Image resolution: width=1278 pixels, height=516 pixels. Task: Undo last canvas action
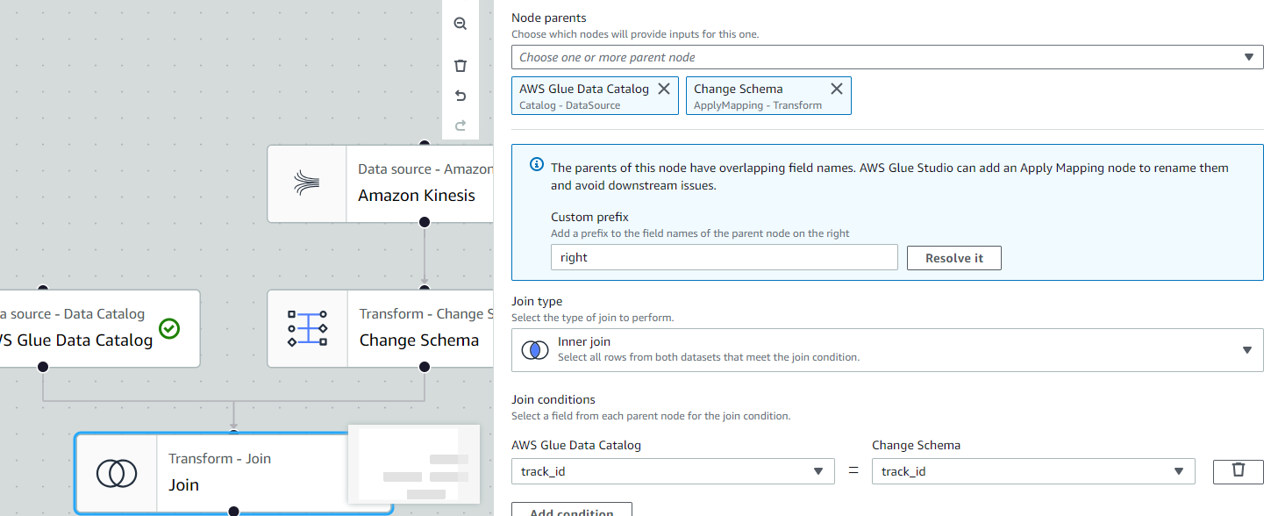pos(461,96)
